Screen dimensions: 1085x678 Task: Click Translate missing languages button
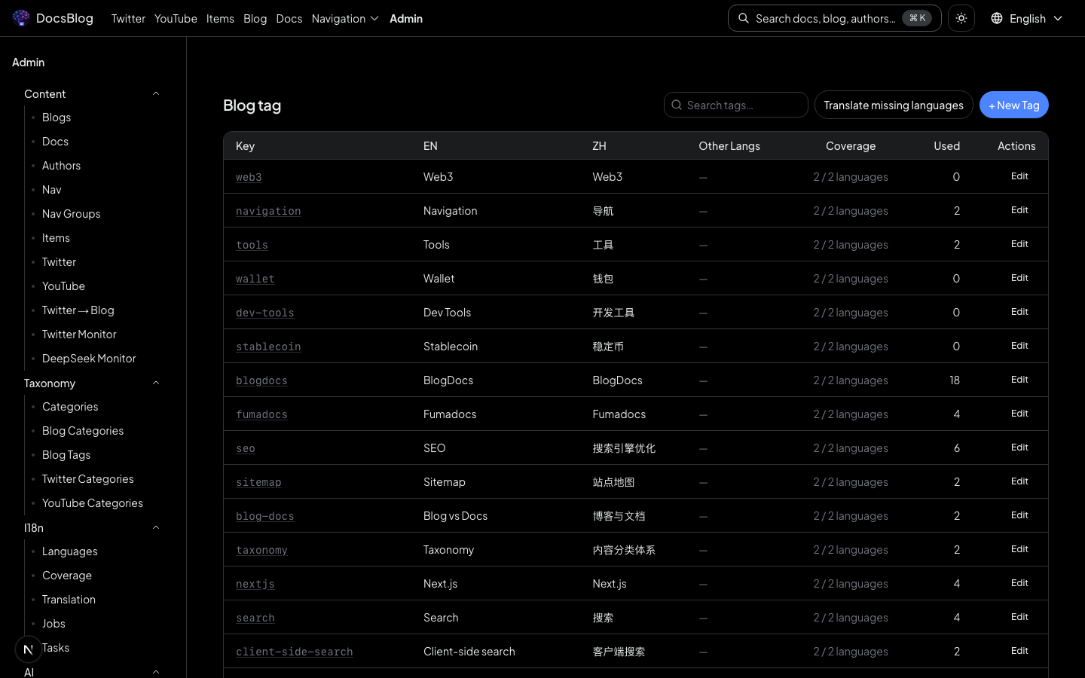tap(893, 105)
